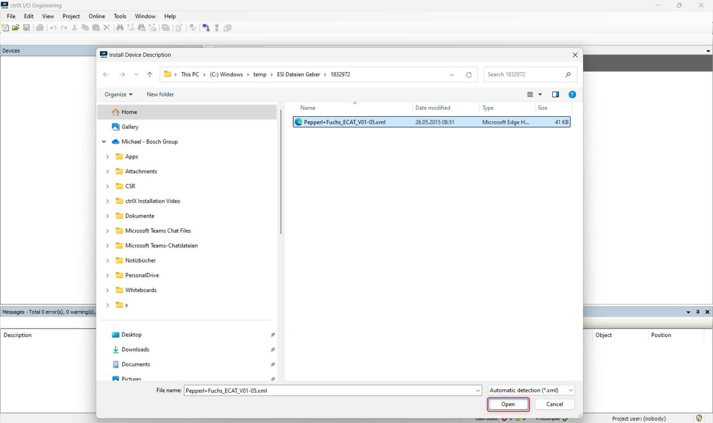Click the Open Project folder icon
The height and width of the screenshot is (423, 713).
point(16,28)
